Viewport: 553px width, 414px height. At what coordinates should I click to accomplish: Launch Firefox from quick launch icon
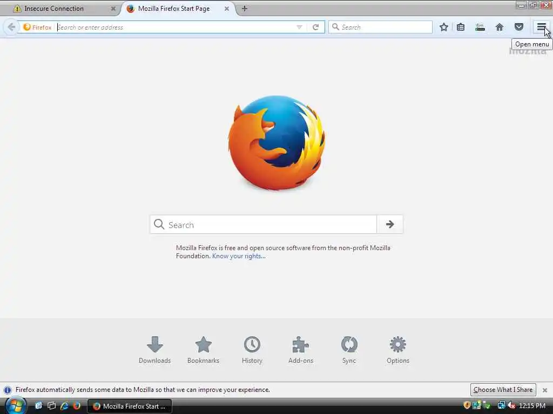pyautogui.click(x=77, y=406)
